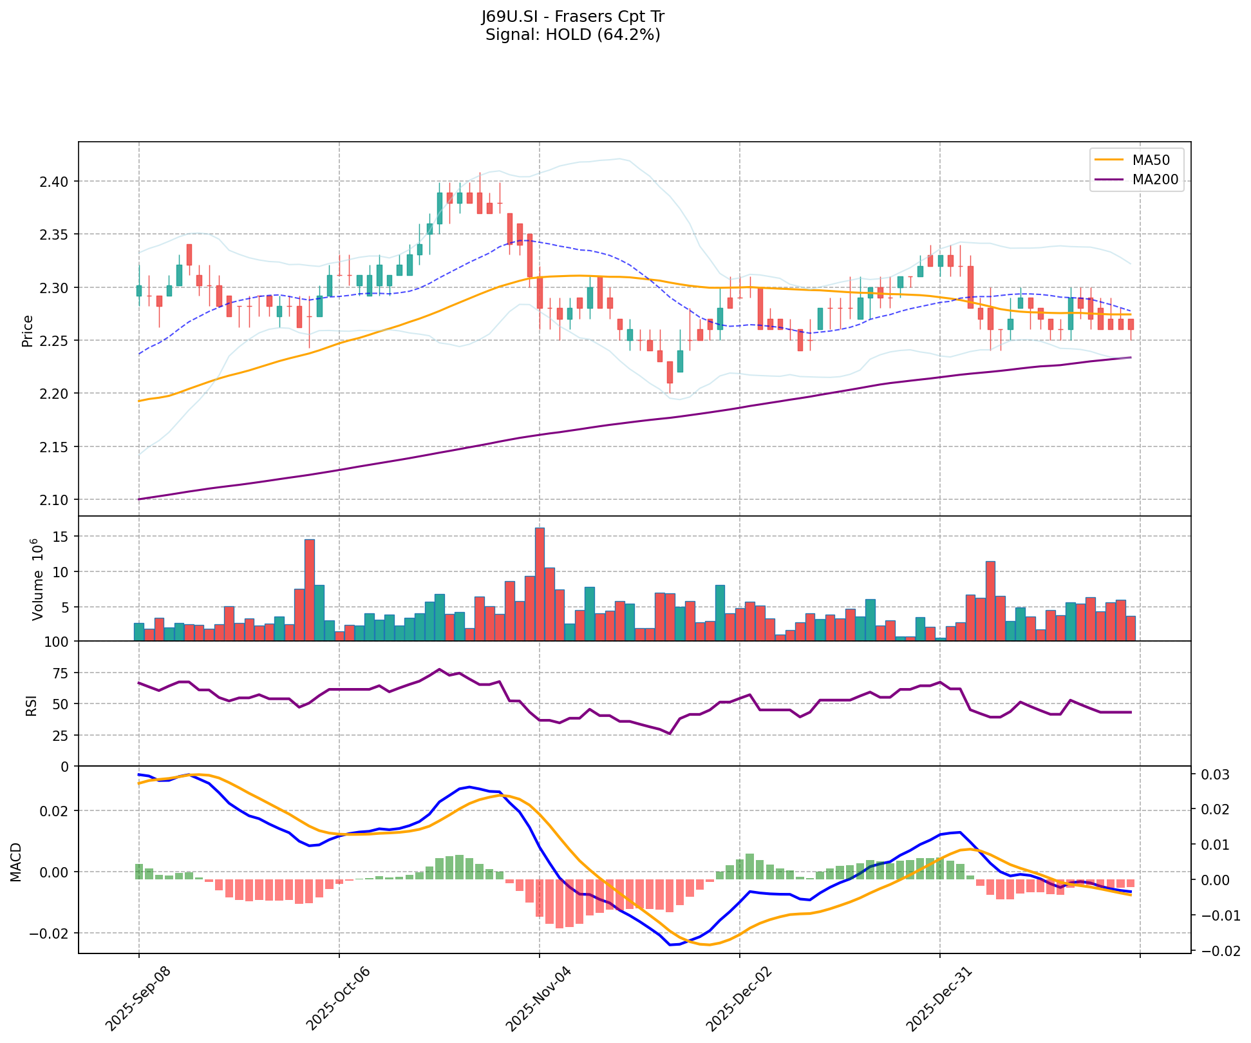Click the tallest volume bar near Nov-04
The height and width of the screenshot is (1043, 1251).
[540, 584]
